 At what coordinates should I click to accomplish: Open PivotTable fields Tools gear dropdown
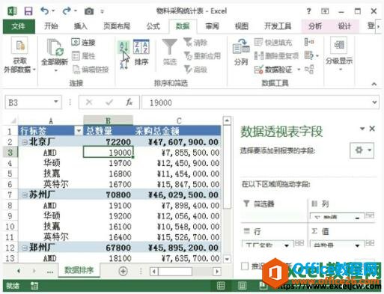(x=362, y=150)
